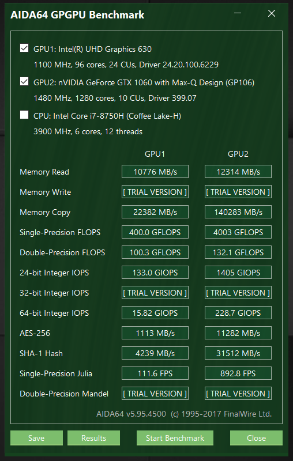293x461 pixels.
Task: Click the Save button
Action: click(x=36, y=438)
